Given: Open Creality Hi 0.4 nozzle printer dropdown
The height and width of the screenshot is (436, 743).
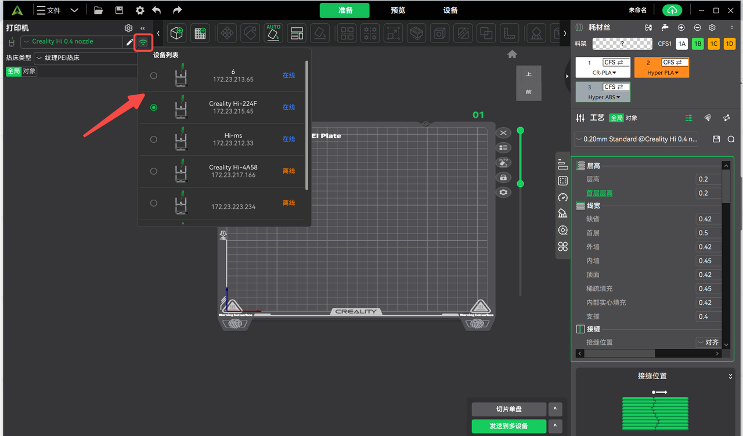Looking at the screenshot, I should (x=72, y=42).
